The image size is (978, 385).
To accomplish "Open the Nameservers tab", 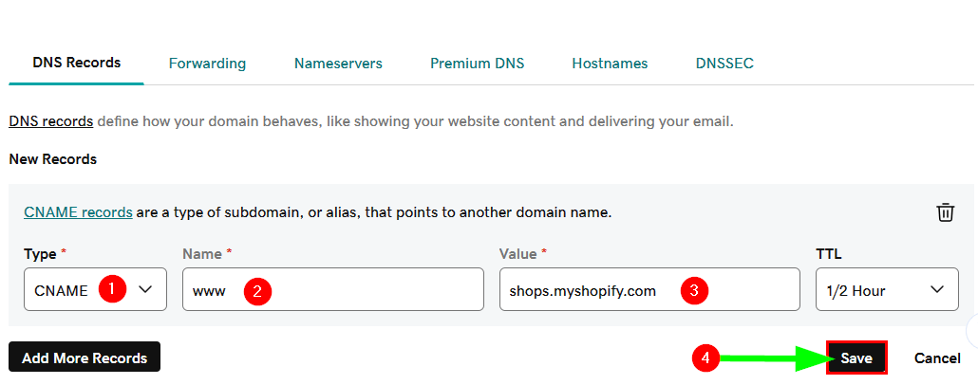I will click(x=338, y=64).
